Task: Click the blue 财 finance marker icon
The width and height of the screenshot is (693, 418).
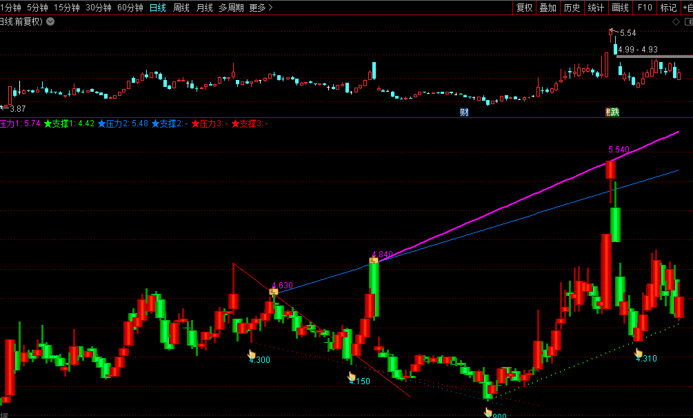Action: 465,112
